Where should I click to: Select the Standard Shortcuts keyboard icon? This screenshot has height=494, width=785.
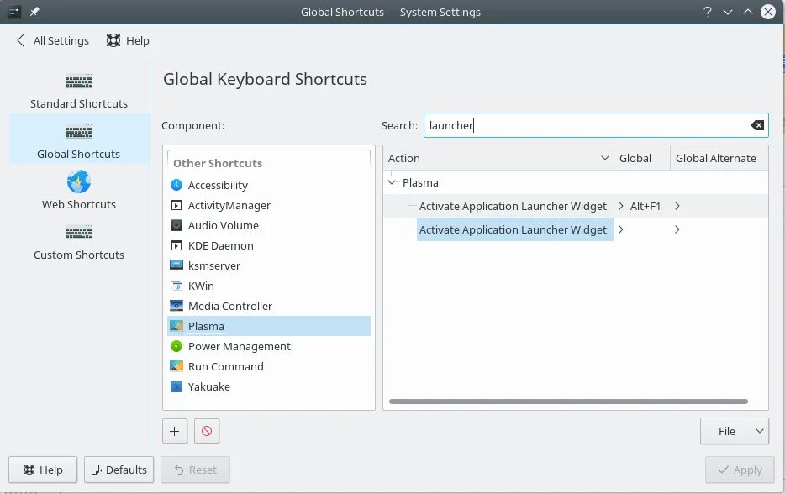tap(79, 81)
